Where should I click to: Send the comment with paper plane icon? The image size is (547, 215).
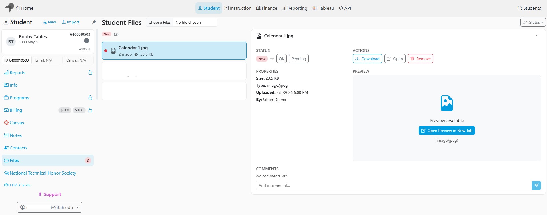tap(536, 186)
